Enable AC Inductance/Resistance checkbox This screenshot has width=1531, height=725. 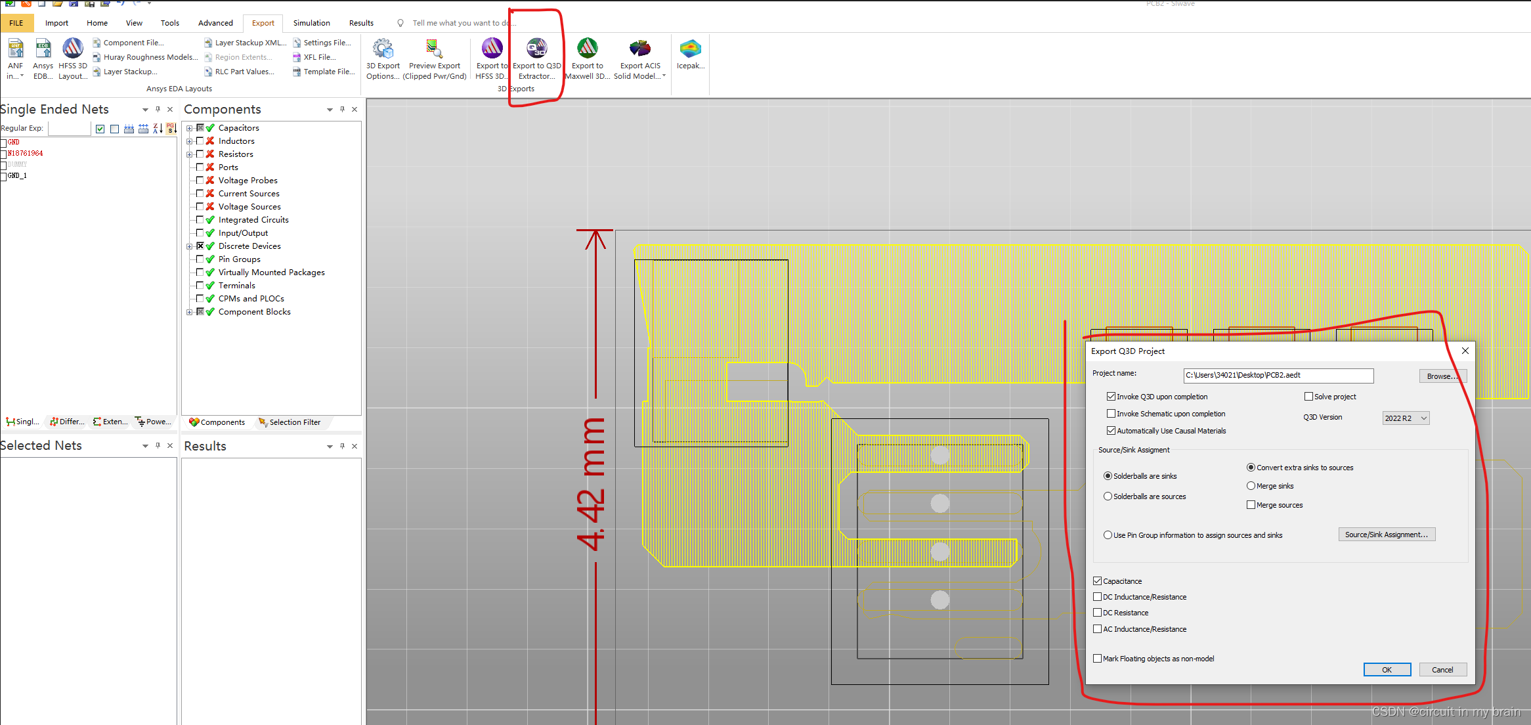pos(1097,629)
